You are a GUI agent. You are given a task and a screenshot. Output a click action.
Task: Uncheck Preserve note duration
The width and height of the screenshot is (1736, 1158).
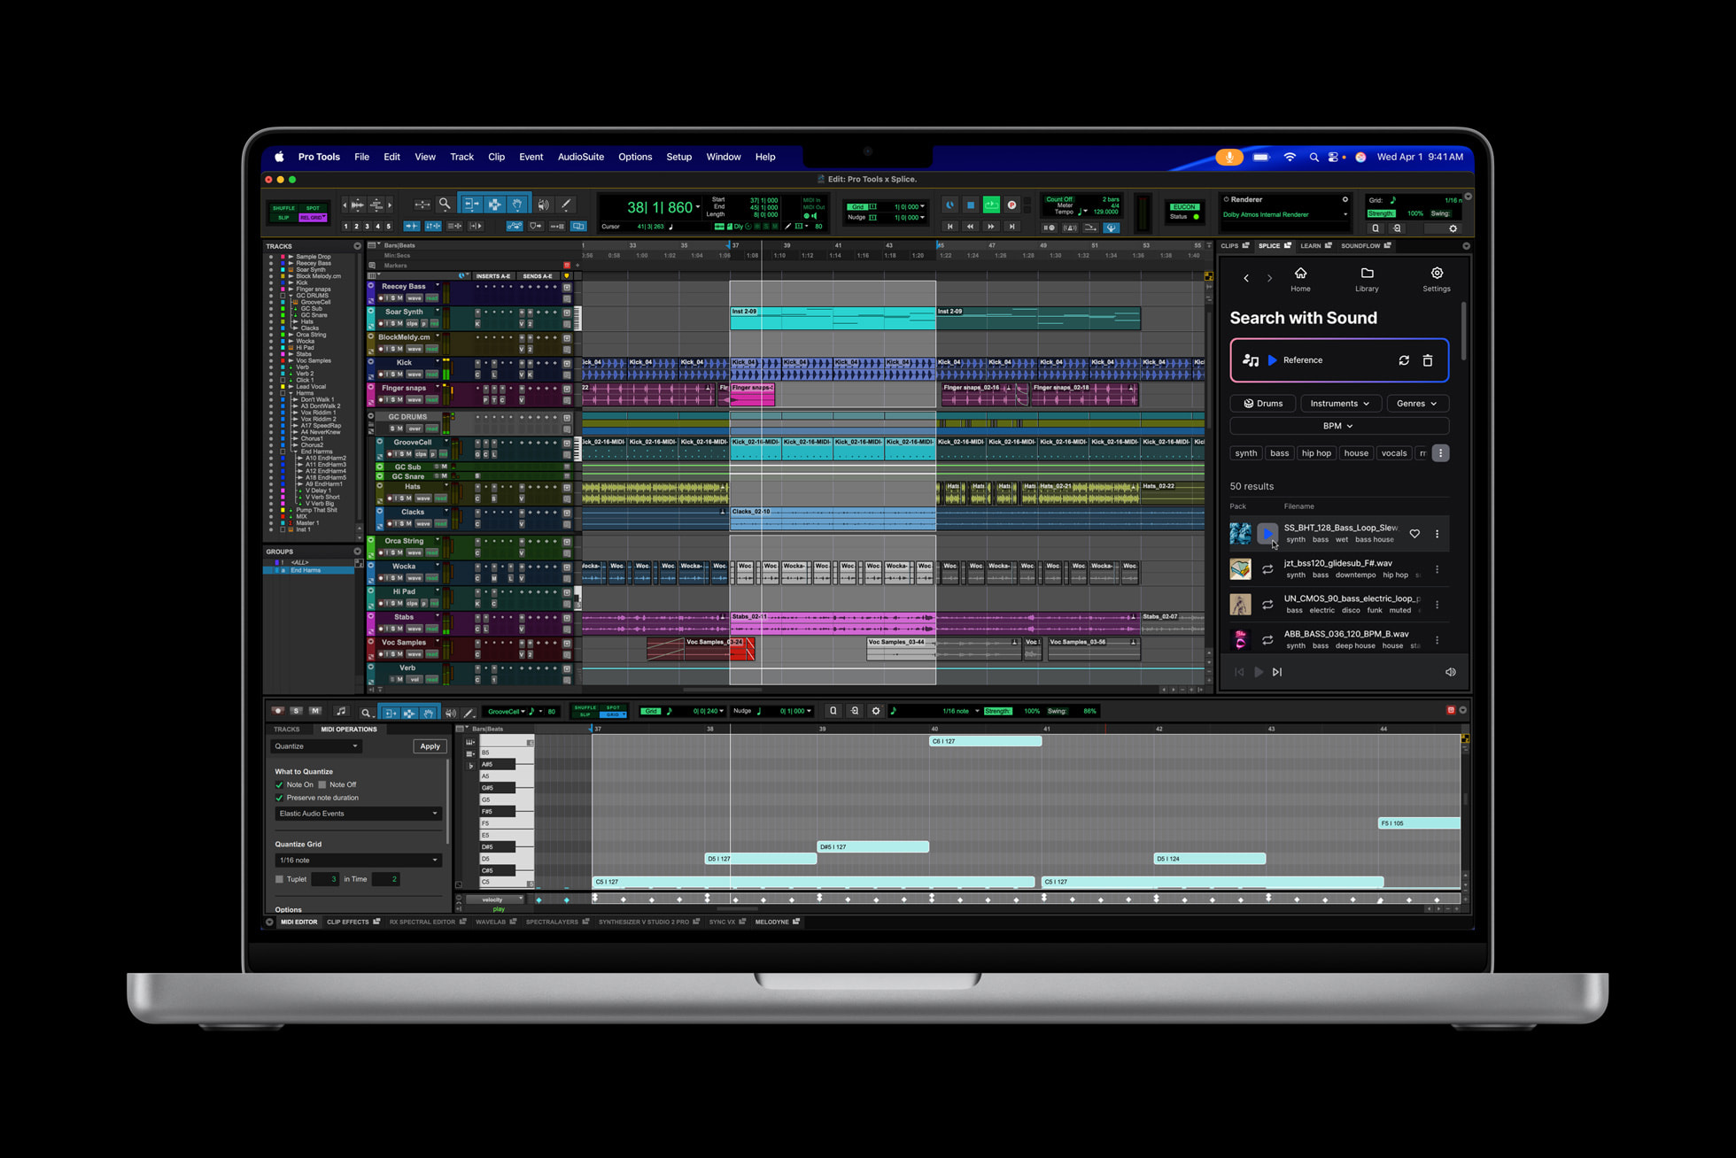(x=279, y=798)
